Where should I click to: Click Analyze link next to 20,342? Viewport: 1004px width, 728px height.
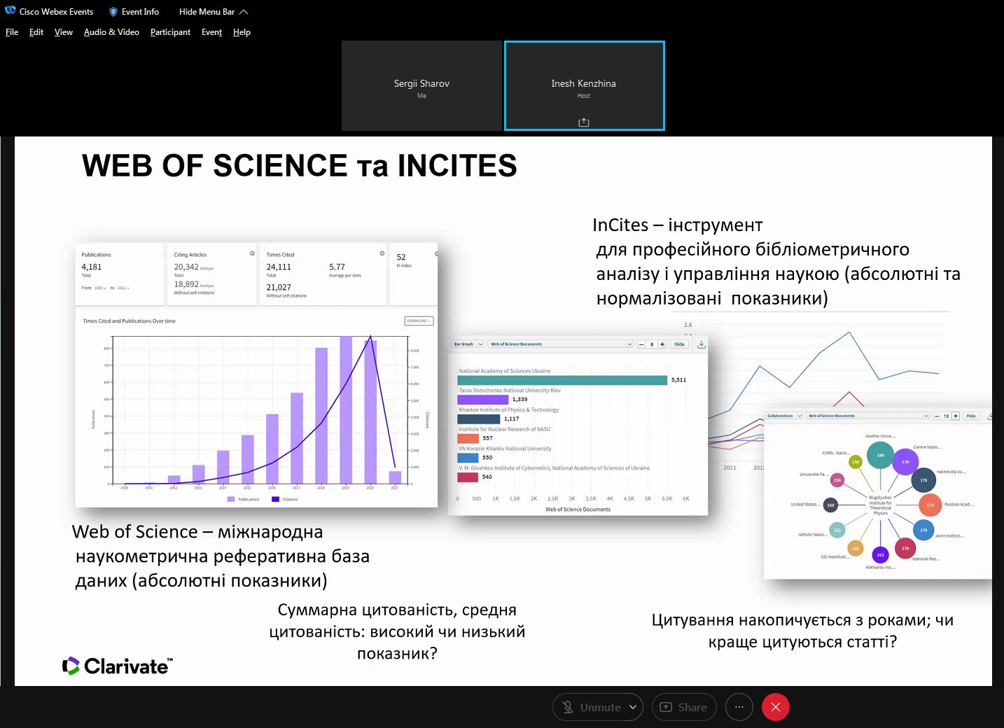click(x=207, y=268)
